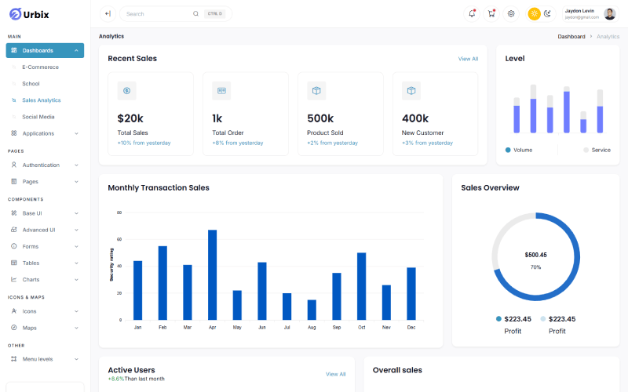Click the Total Sales dollar icon
Viewport: 628px width, 392px height.
pos(127,91)
